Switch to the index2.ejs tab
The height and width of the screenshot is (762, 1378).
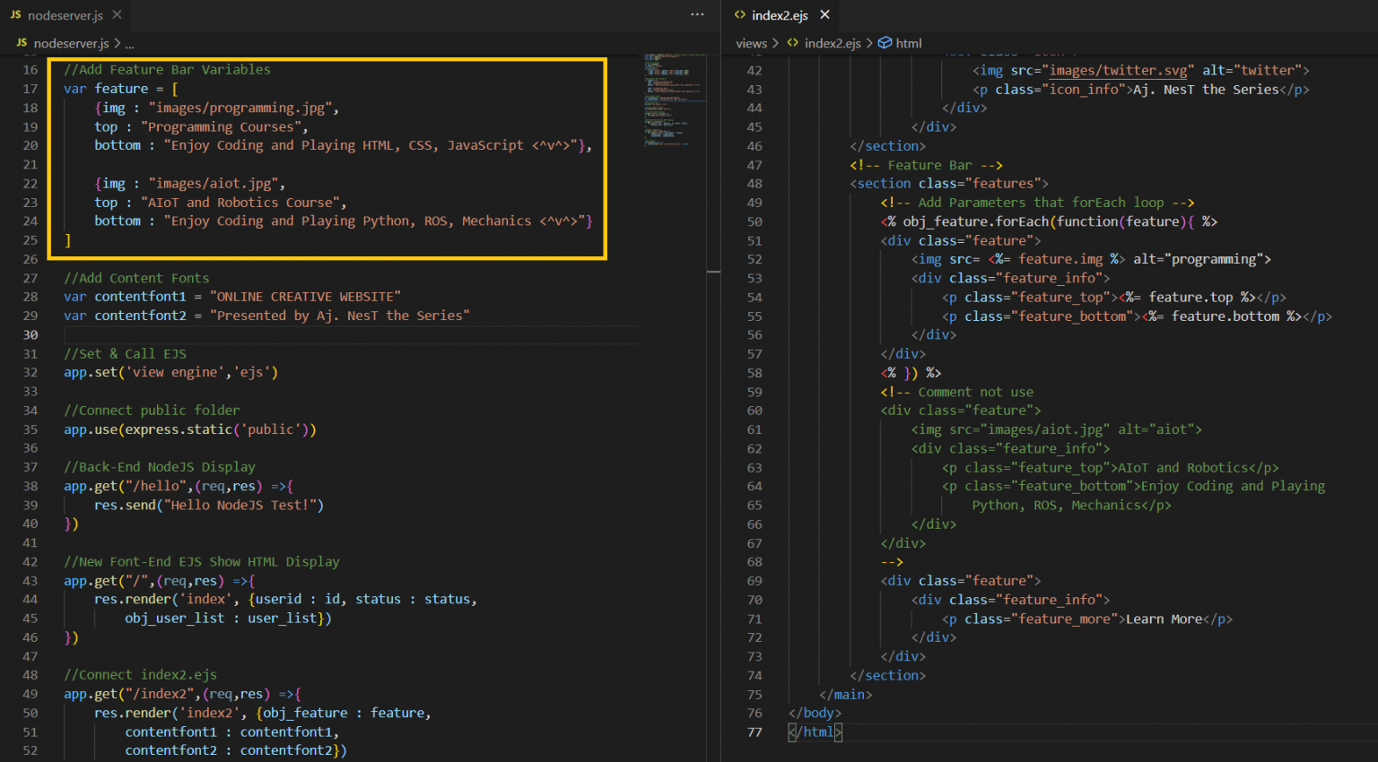pyautogui.click(x=779, y=15)
